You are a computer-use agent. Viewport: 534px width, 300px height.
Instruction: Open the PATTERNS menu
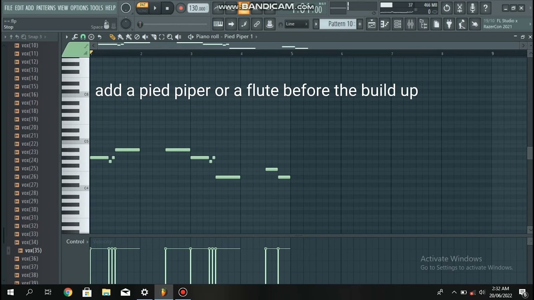(x=46, y=8)
